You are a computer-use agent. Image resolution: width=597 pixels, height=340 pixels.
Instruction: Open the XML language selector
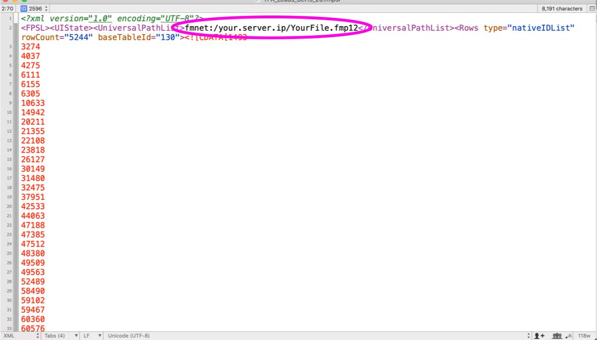[x=20, y=336]
